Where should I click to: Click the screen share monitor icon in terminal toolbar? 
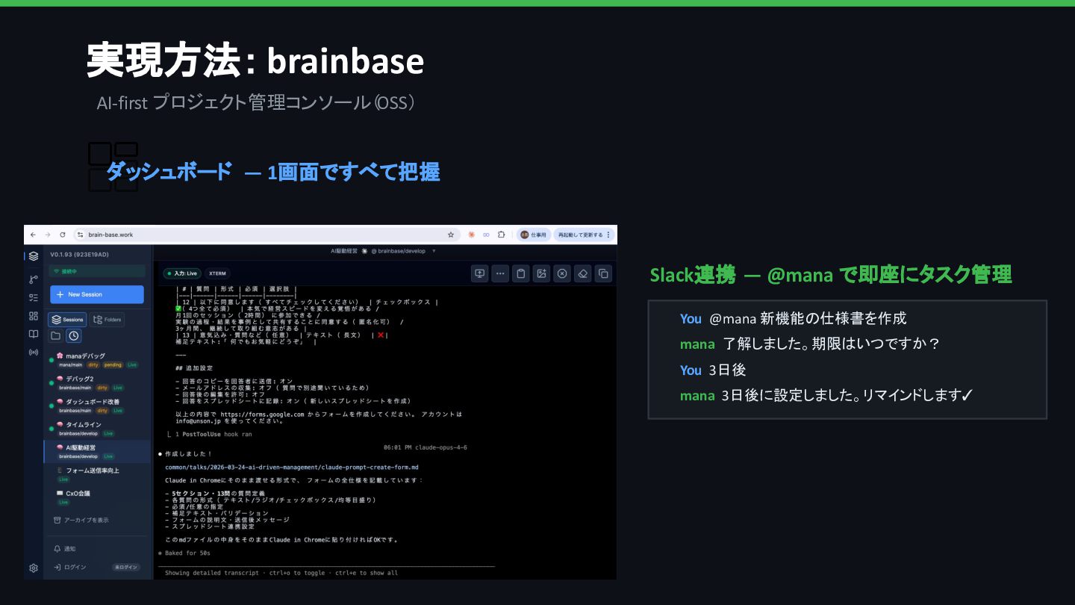tap(479, 273)
